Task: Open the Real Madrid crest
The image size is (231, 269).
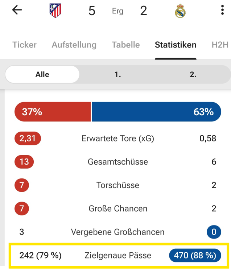Action: tap(180, 11)
